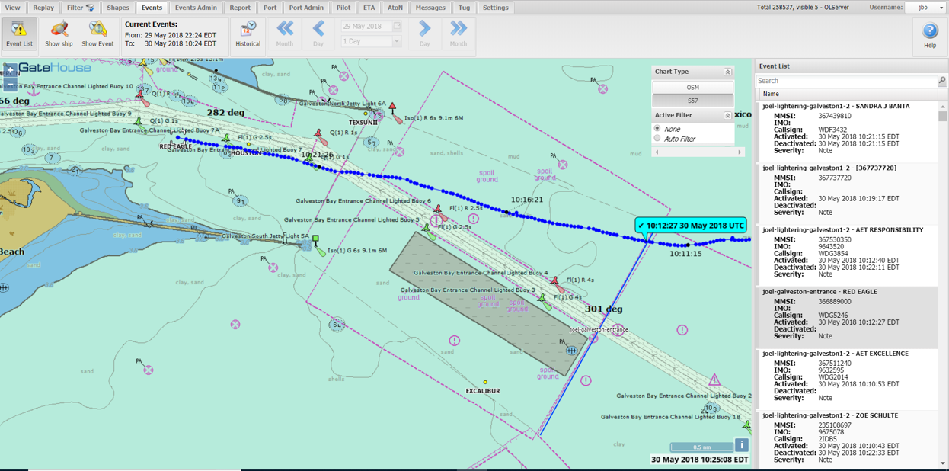The width and height of the screenshot is (949, 471).
Task: Switch chart type to OSM
Action: pos(692,87)
